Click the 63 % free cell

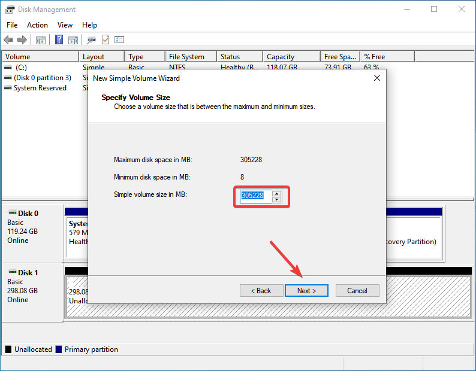[371, 67]
